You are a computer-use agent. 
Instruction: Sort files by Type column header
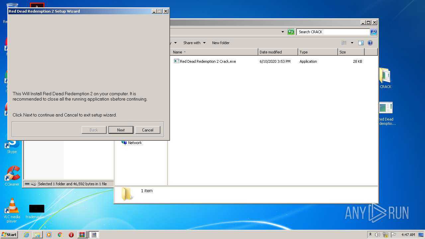318,52
